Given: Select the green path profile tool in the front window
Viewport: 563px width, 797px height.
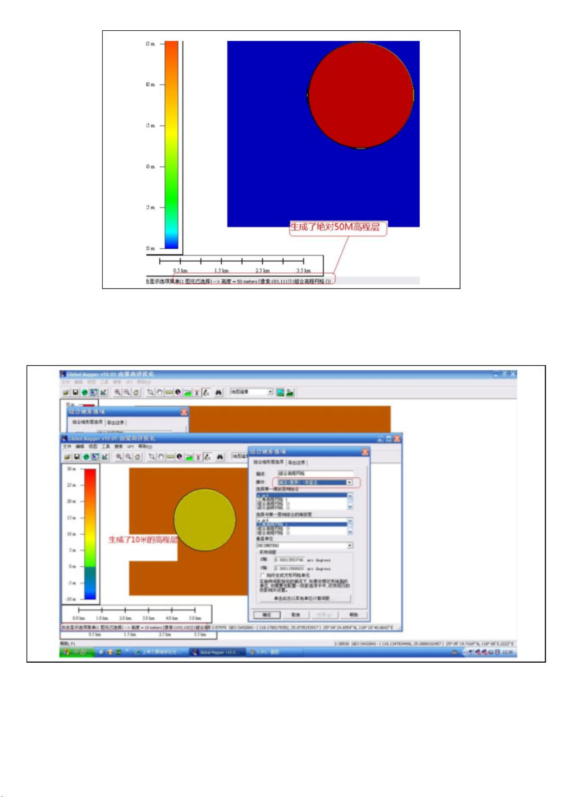Looking at the screenshot, I should pos(188,457).
